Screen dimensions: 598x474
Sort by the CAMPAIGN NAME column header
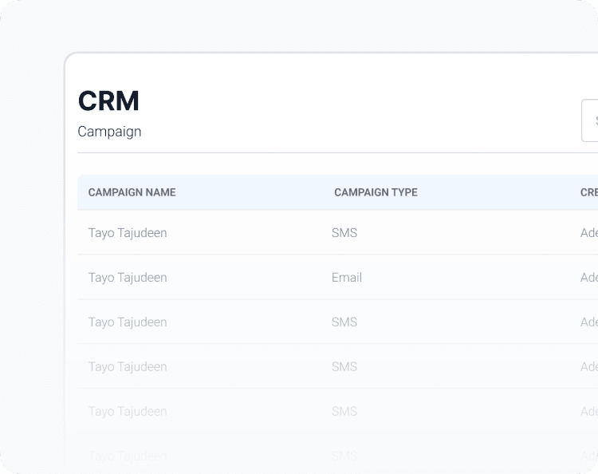(132, 192)
